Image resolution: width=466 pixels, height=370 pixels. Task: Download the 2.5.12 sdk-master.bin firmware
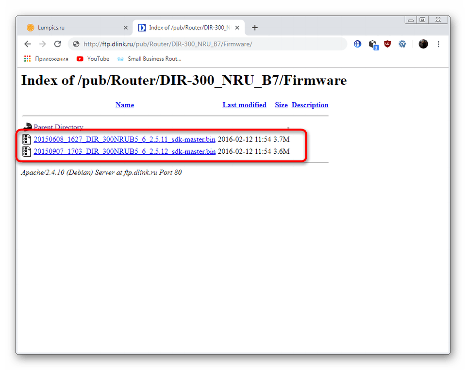click(x=125, y=151)
